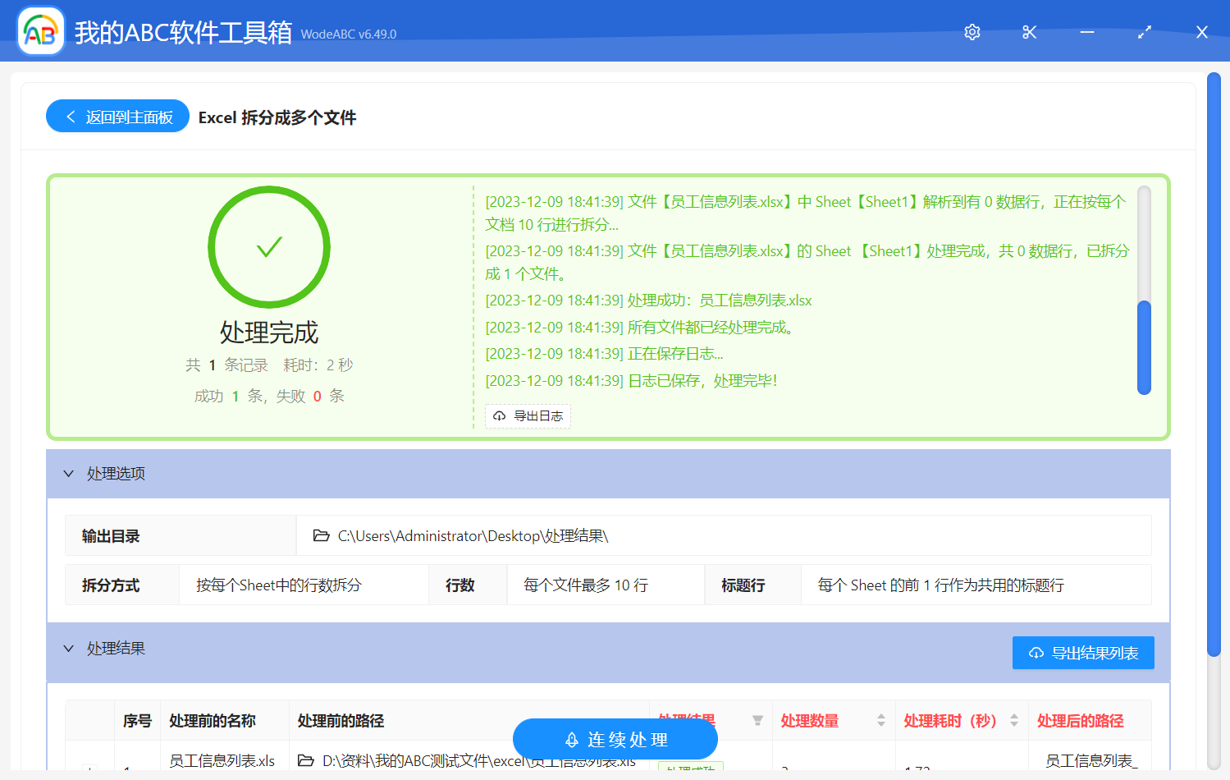Image resolution: width=1230 pixels, height=780 pixels.
Task: Sort the 处理数量 column
Action: (x=881, y=720)
